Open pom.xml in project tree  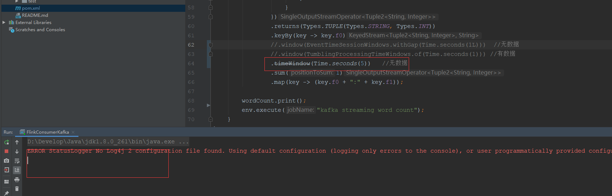tap(31, 8)
